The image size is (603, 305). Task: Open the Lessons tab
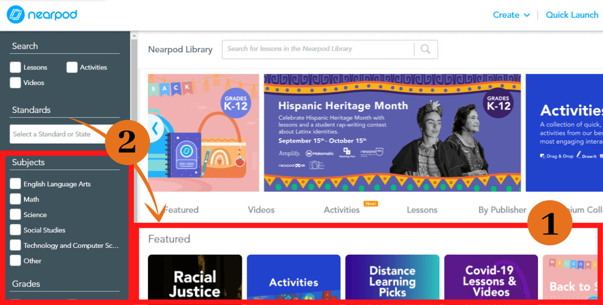pyautogui.click(x=422, y=210)
